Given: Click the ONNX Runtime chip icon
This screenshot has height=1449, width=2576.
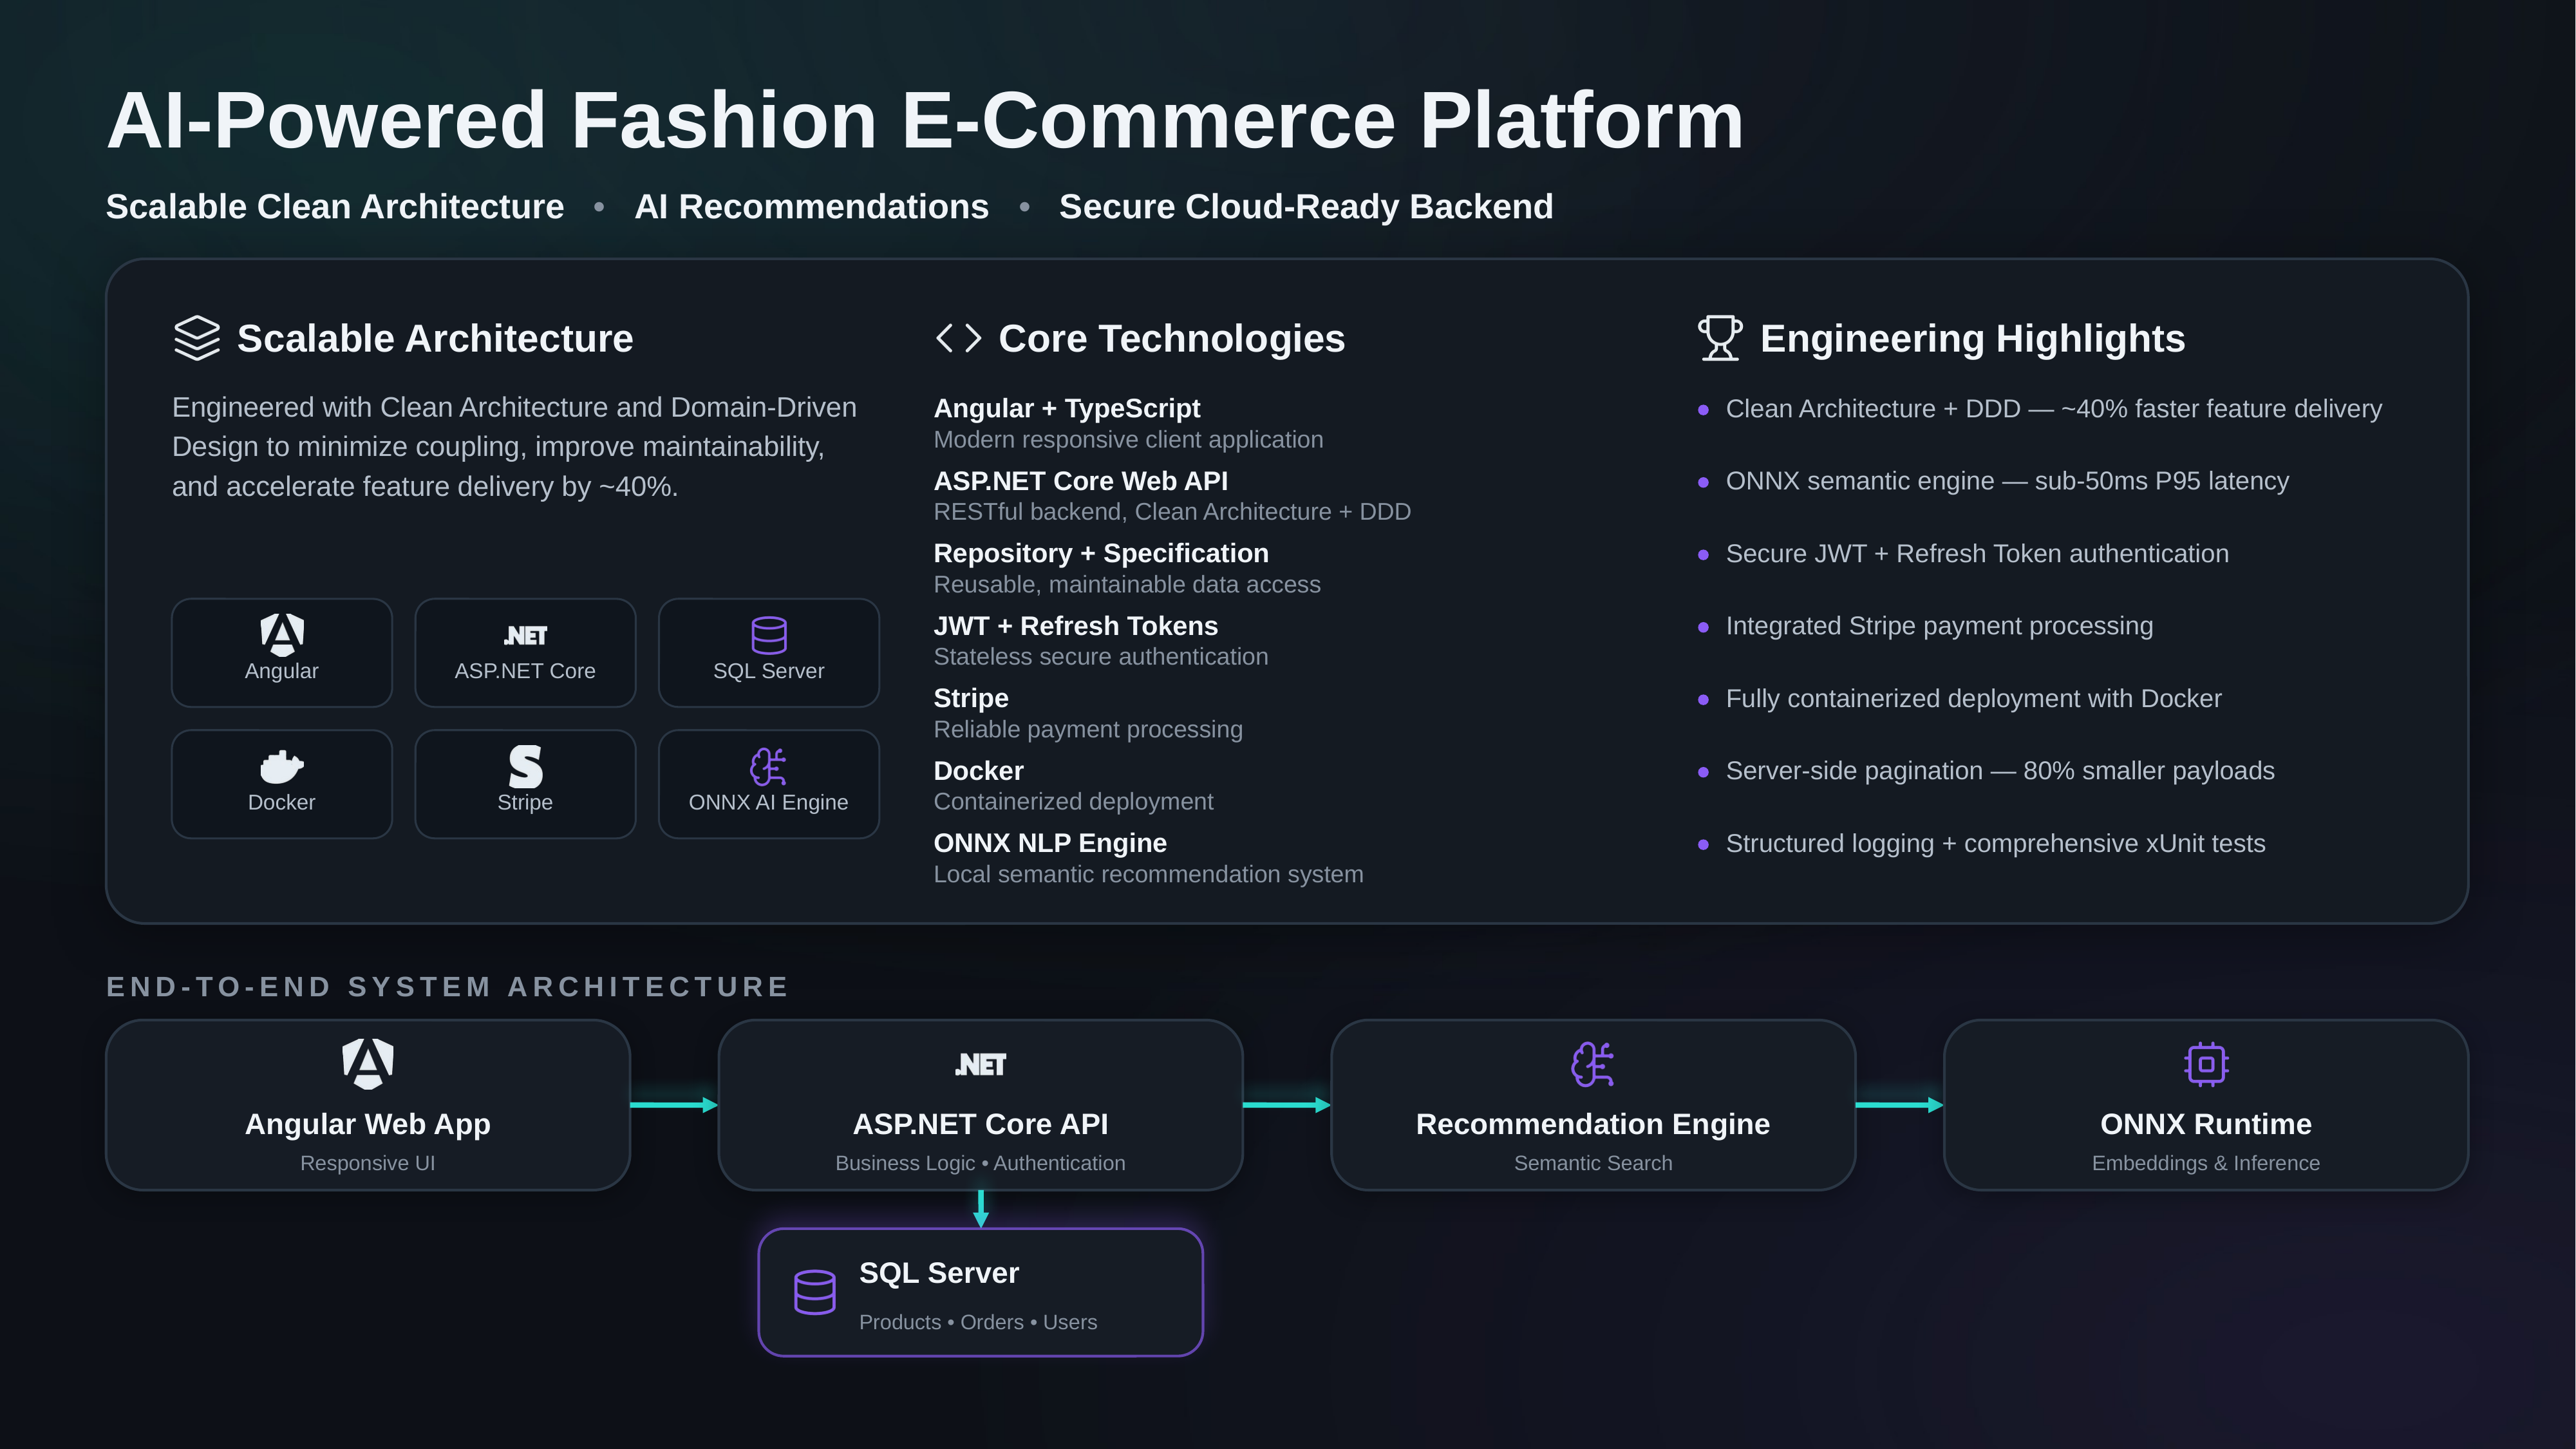Looking at the screenshot, I should 2206,1064.
